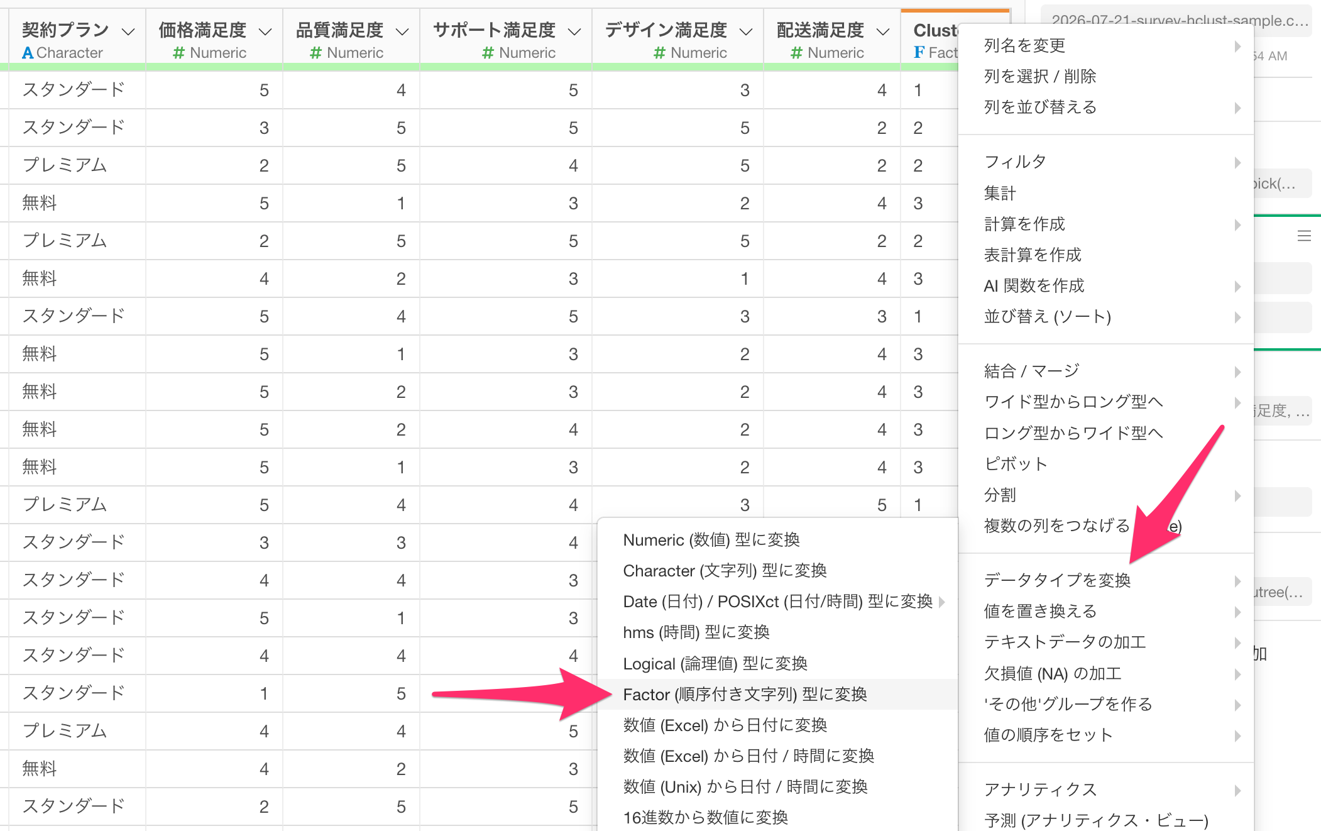
Task: Open the サポート満足度 column header dropdown
Action: [x=574, y=31]
